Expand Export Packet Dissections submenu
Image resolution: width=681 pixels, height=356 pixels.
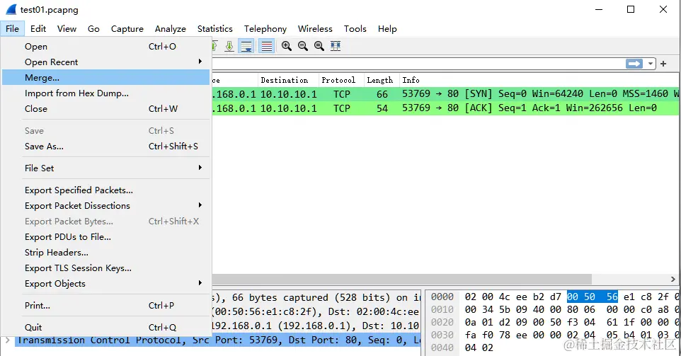tap(106, 206)
